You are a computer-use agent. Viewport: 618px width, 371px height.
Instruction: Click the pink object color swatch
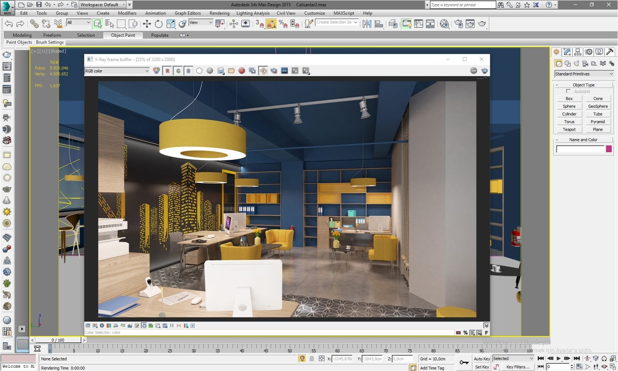[609, 149]
